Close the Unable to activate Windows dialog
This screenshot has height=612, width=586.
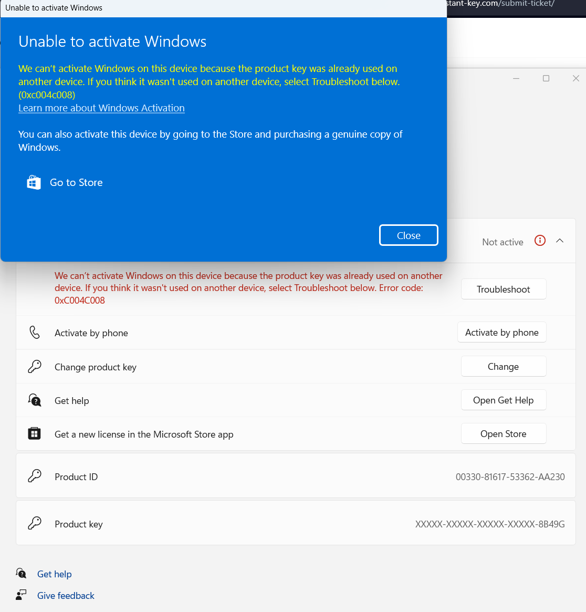click(x=409, y=235)
